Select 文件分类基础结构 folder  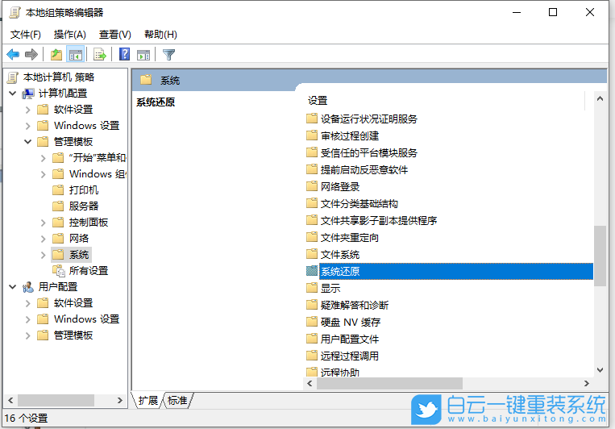pyautogui.click(x=359, y=204)
